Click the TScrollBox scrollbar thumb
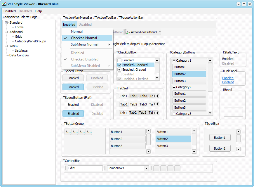This screenshot has width=254, height=187. pyautogui.click(x=238, y=138)
